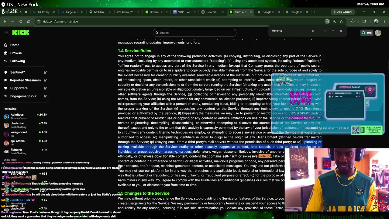Jump to next find result arrow
Screen dimensions: 389x219
333,31
